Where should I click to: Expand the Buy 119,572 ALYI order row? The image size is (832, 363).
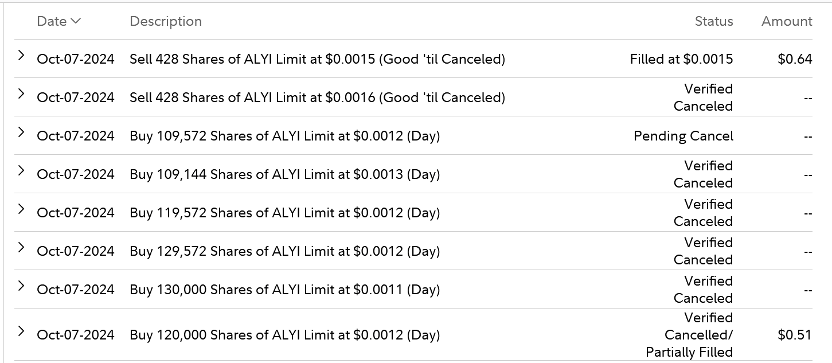[21, 209]
